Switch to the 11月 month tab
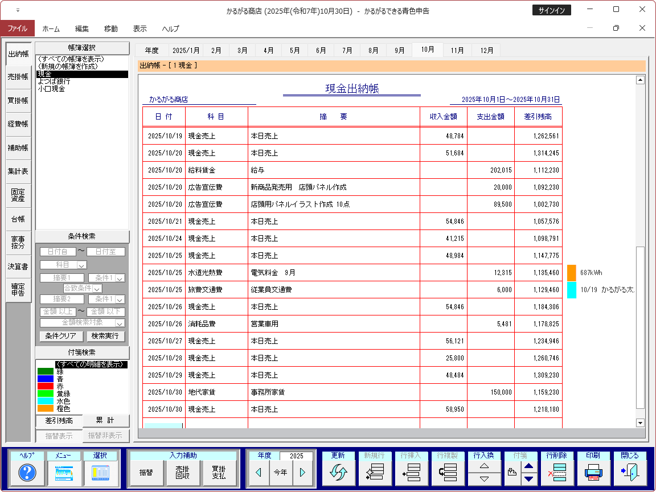The height and width of the screenshot is (492, 656). tap(457, 50)
